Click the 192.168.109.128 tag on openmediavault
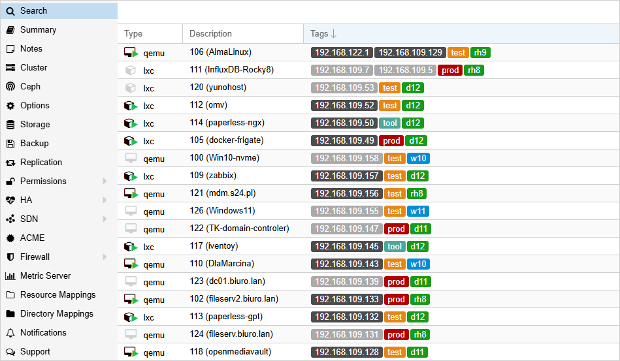620x361 pixels. point(344,353)
